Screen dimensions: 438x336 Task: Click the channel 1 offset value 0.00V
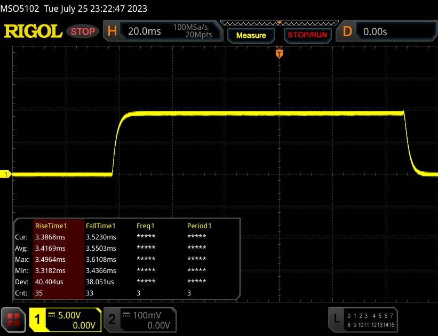point(84,325)
